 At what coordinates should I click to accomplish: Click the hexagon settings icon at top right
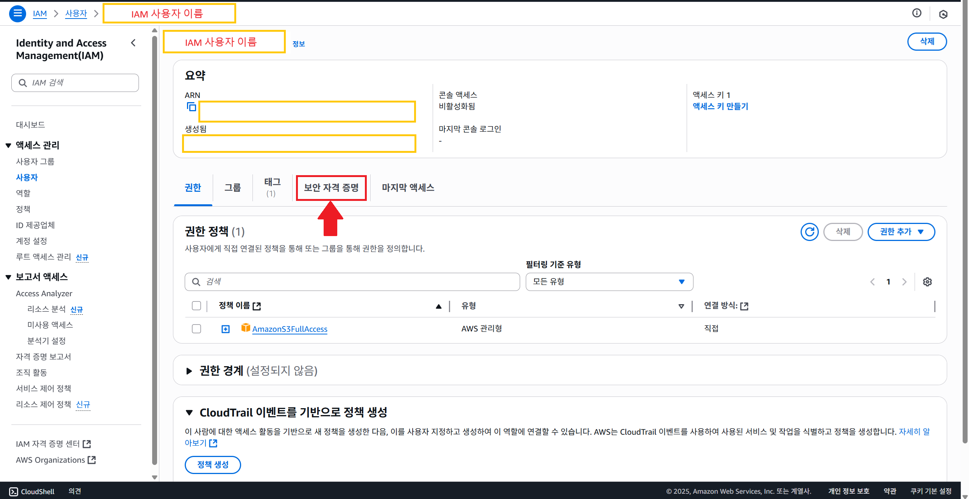(943, 14)
